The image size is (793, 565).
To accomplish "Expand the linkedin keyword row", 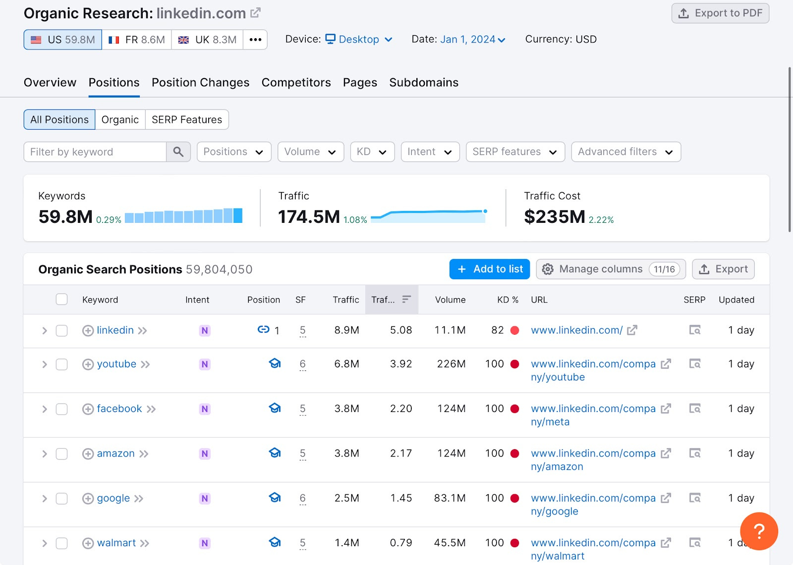I will click(x=45, y=331).
